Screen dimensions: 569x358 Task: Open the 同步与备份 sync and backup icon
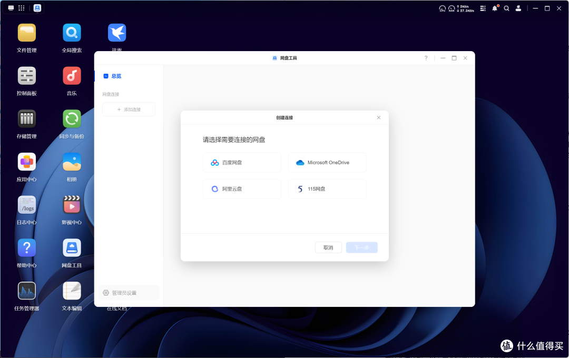coord(72,119)
